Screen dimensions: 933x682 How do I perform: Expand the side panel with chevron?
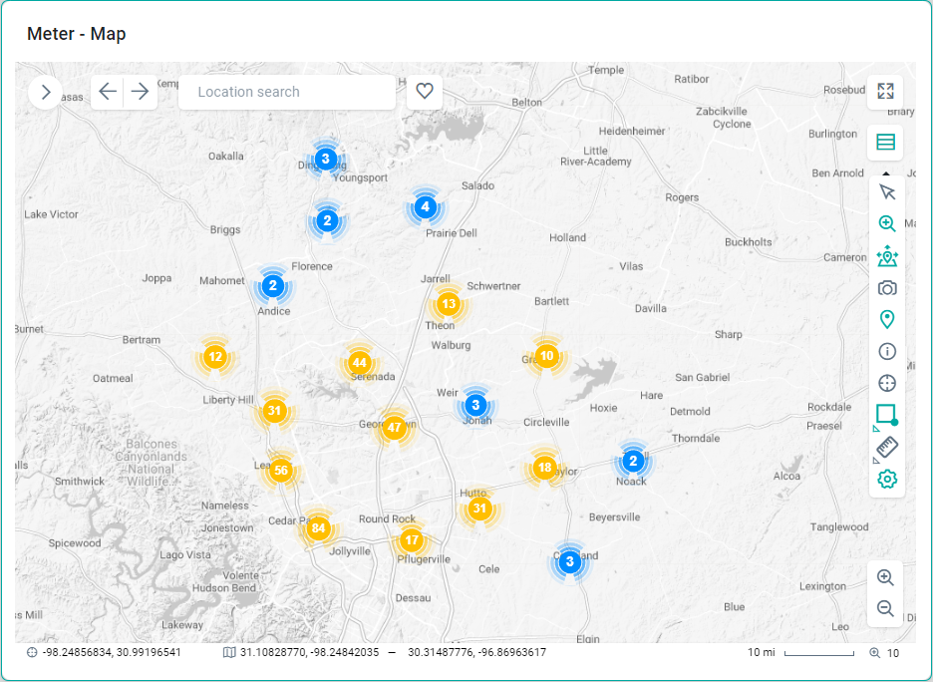pos(46,92)
